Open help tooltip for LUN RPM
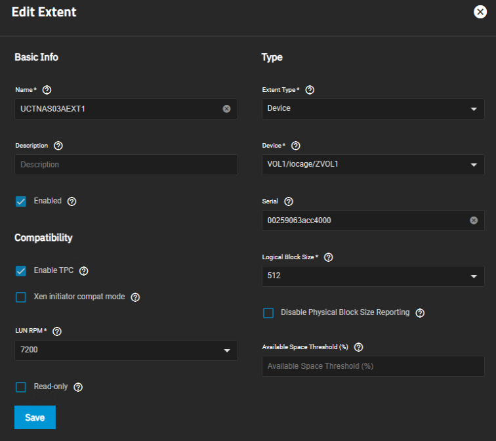 click(x=57, y=331)
